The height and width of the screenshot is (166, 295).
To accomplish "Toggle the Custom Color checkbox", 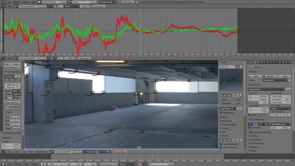I will 221,113.
